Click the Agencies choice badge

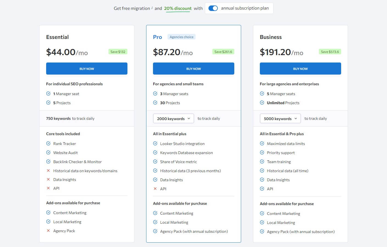pyautogui.click(x=182, y=37)
